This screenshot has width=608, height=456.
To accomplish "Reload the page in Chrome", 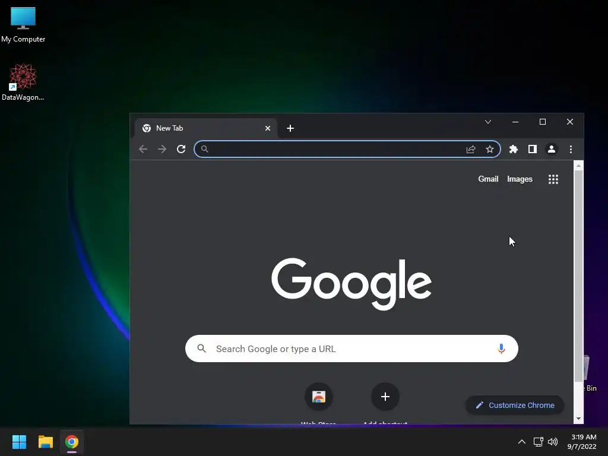I will (181, 149).
